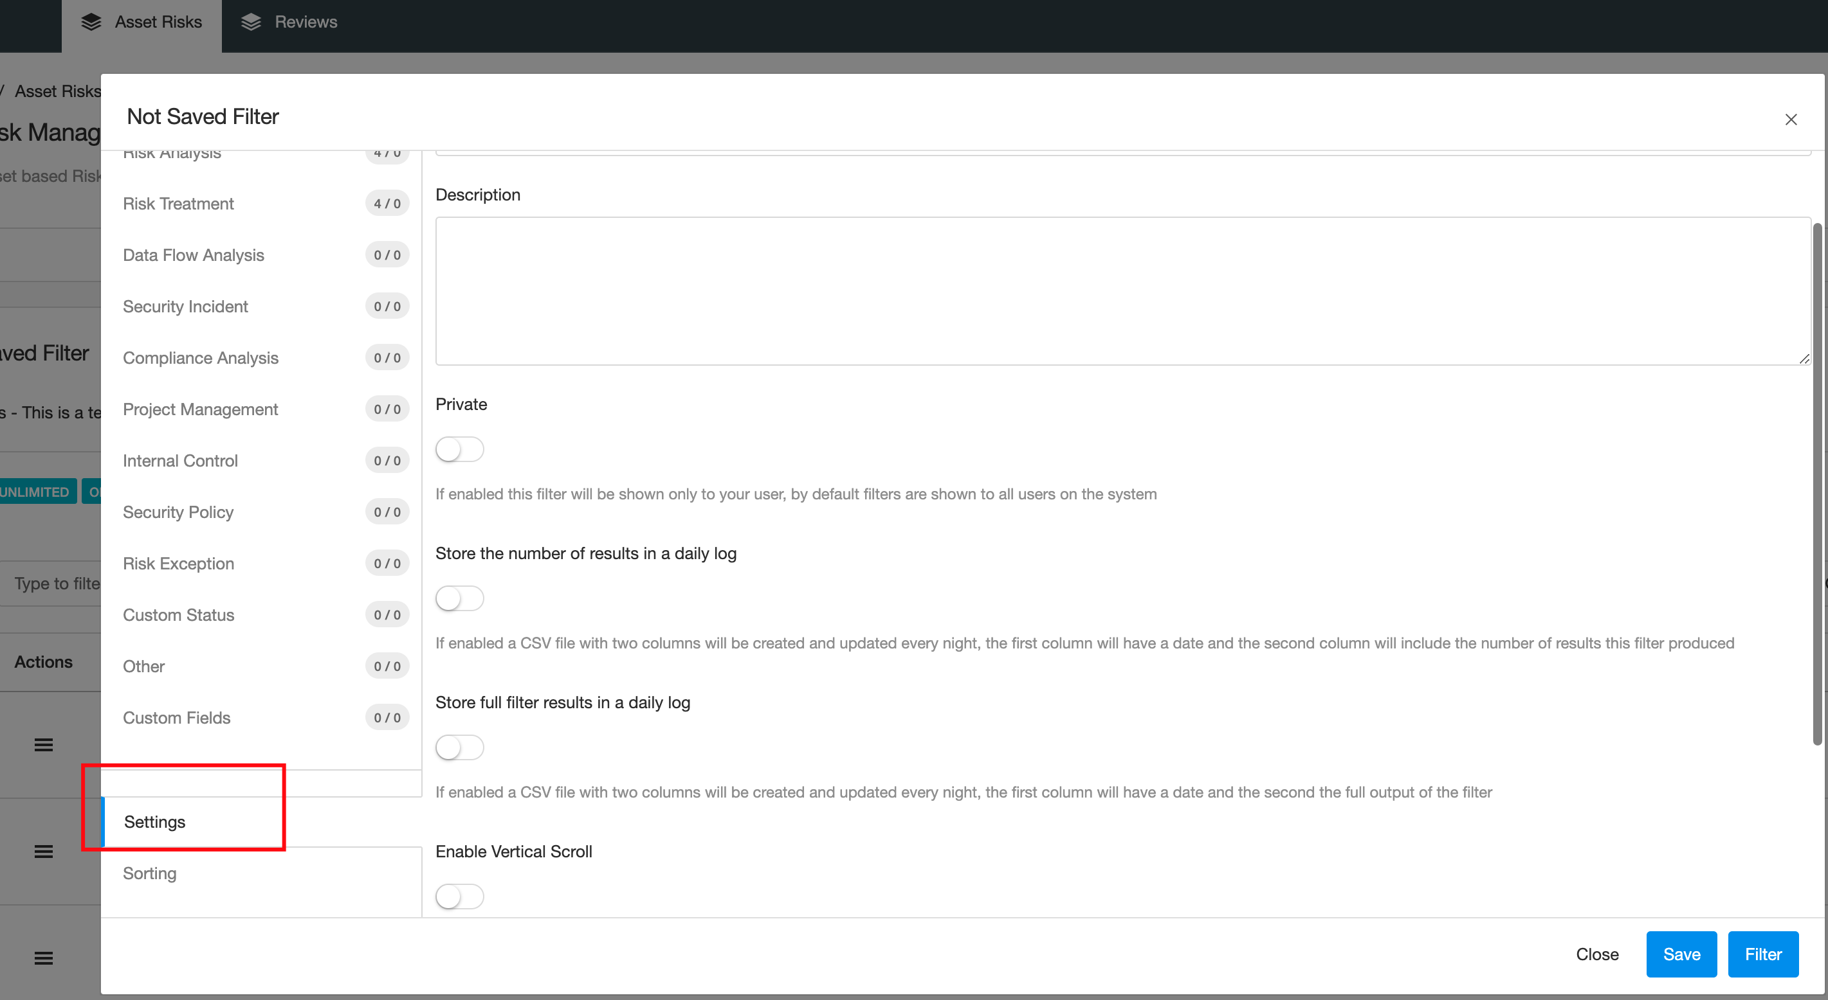Close the Not Saved Filter dialog with X
The image size is (1828, 1000).
click(x=1791, y=119)
